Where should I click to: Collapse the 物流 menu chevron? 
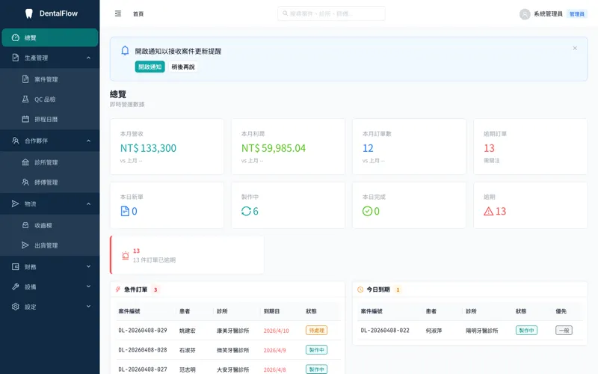tap(88, 203)
